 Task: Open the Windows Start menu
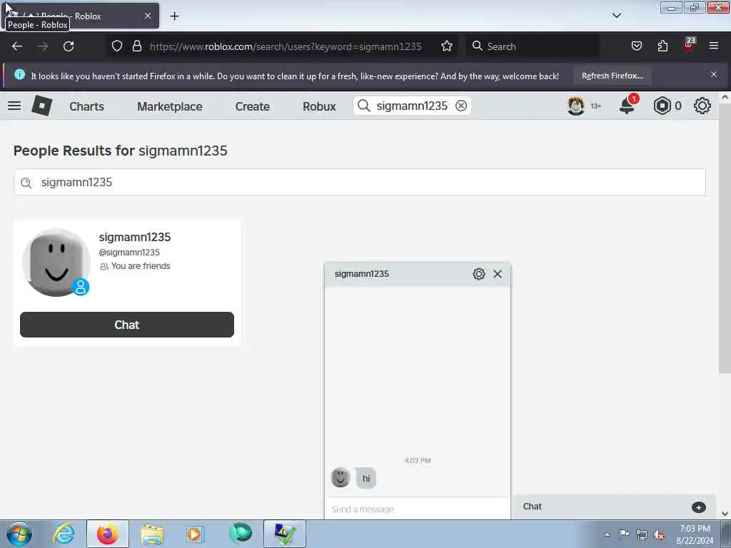click(19, 534)
